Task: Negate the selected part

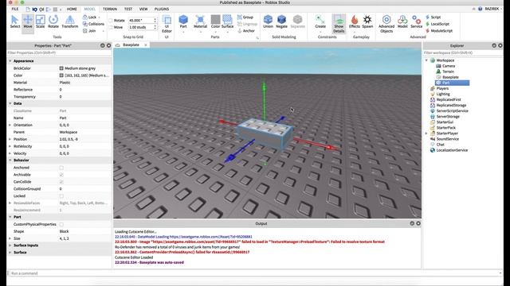Action: (281, 21)
